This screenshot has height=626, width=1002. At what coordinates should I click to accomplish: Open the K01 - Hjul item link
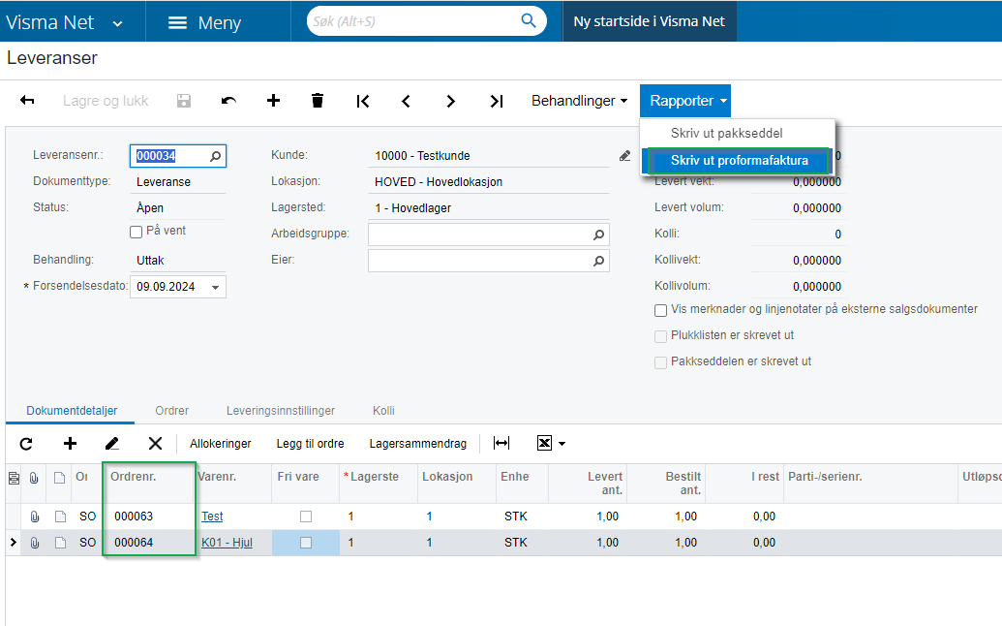[227, 543]
